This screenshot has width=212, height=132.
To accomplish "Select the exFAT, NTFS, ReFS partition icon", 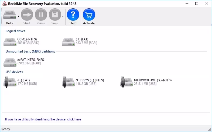I will point(10,62).
